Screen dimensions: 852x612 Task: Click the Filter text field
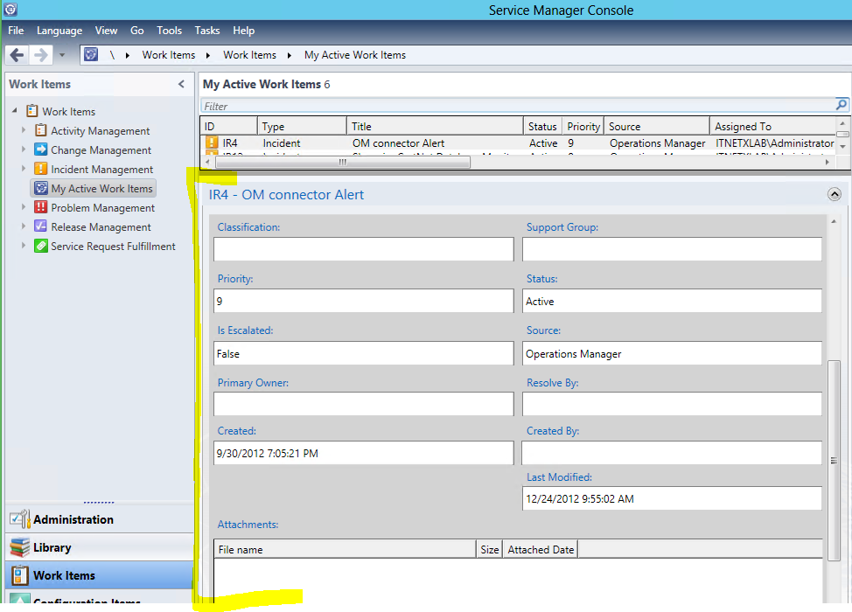click(516, 106)
